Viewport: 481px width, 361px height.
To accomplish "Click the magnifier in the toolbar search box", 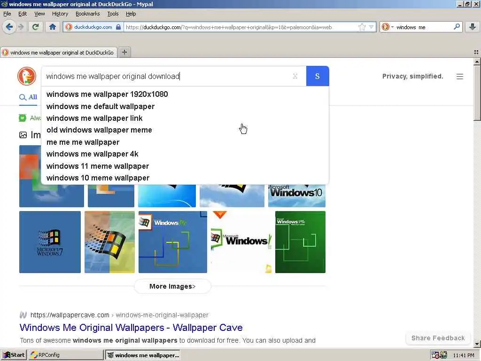I will [x=457, y=27].
